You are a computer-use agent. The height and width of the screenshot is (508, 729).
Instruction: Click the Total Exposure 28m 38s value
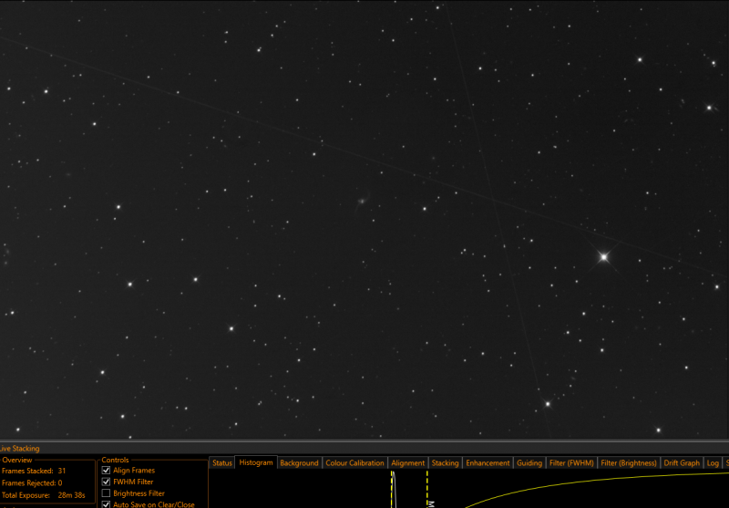[x=72, y=495]
